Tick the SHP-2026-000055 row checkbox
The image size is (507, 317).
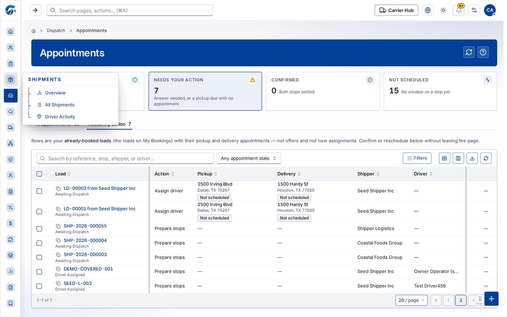(39, 229)
